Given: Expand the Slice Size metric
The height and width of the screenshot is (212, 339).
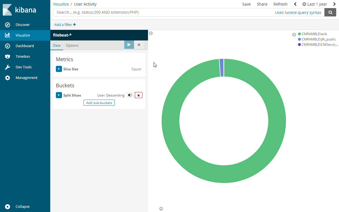Looking at the screenshot, I should (x=59, y=69).
